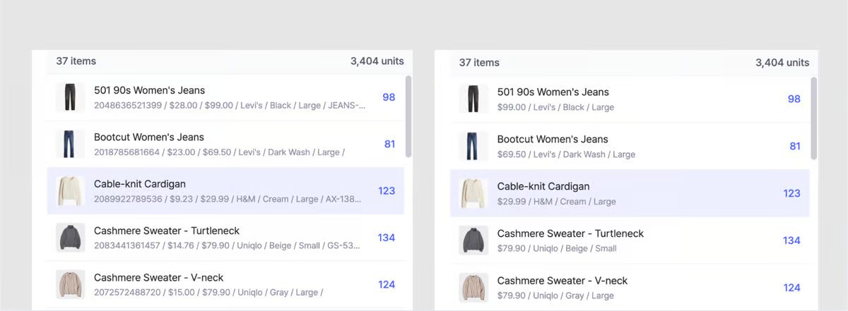Screen dimensions: 848x311
Task: Click the 98 quantity in left list
Action: click(x=389, y=97)
